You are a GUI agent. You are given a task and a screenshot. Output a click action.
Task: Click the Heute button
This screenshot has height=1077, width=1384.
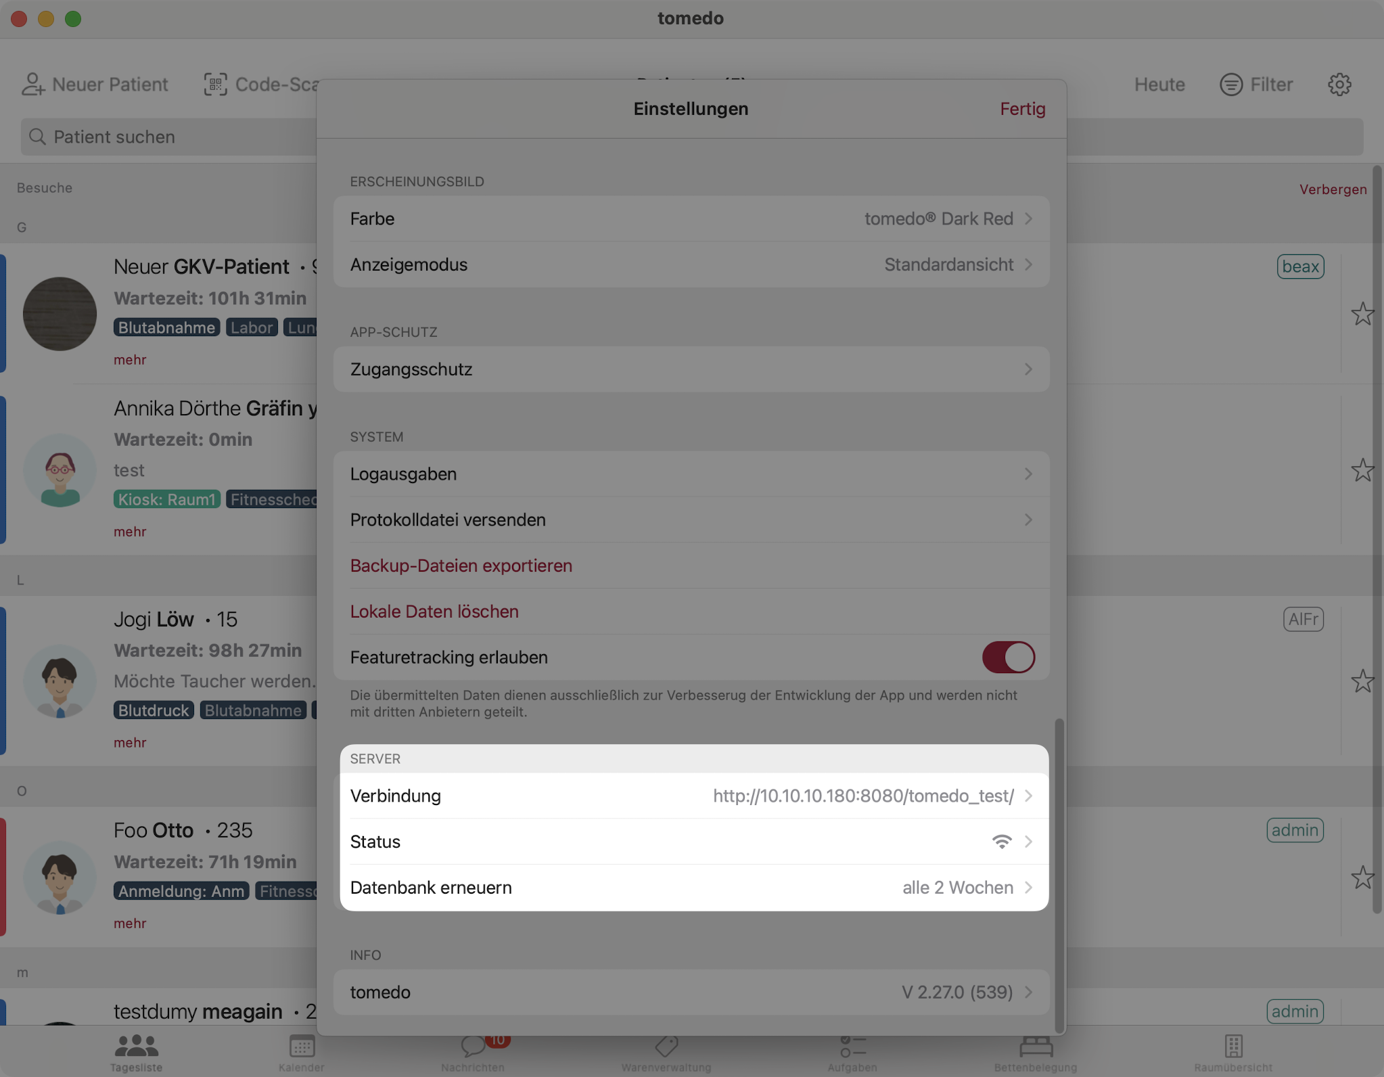[x=1159, y=85]
